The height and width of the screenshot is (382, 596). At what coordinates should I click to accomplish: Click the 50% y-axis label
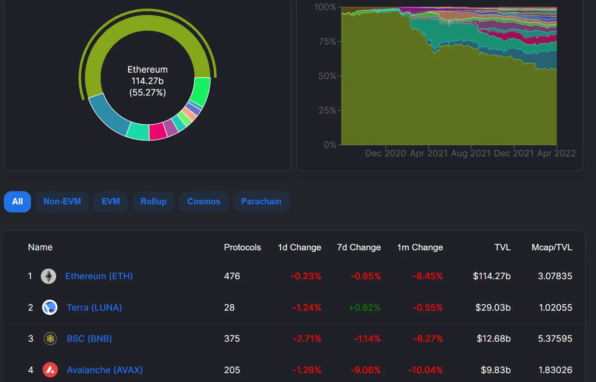[327, 76]
